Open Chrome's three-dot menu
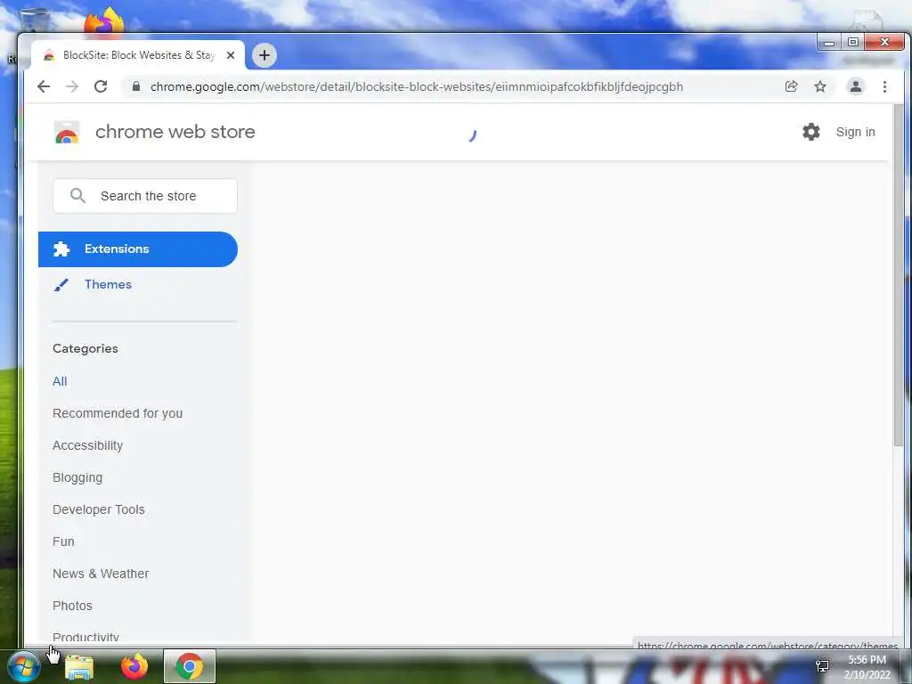 [x=884, y=86]
